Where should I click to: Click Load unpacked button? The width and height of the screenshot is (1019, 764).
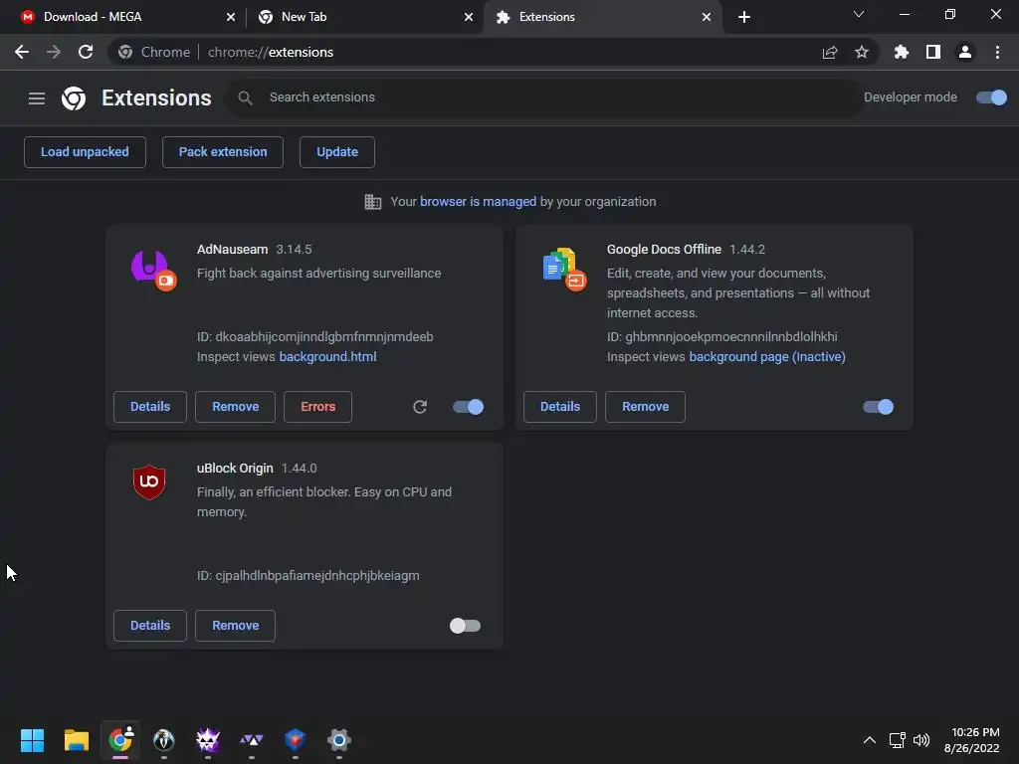pyautogui.click(x=85, y=152)
